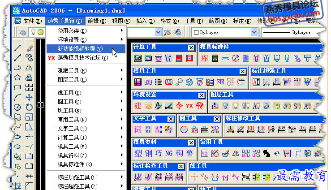Image resolution: width=331 pixels, height=190 pixels.
Task: Click the Mirror modify tool
Action: 29,68
